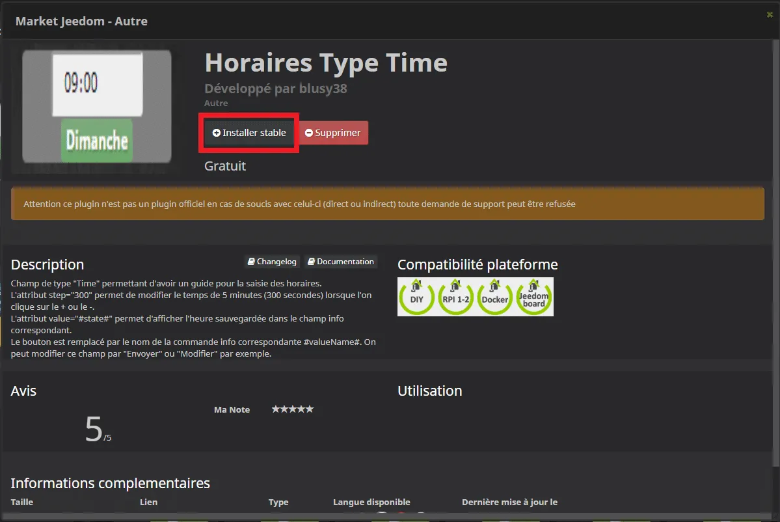This screenshot has width=780, height=522.
Task: Click the 'Compatibilité plateforme' heading
Action: coord(477,264)
